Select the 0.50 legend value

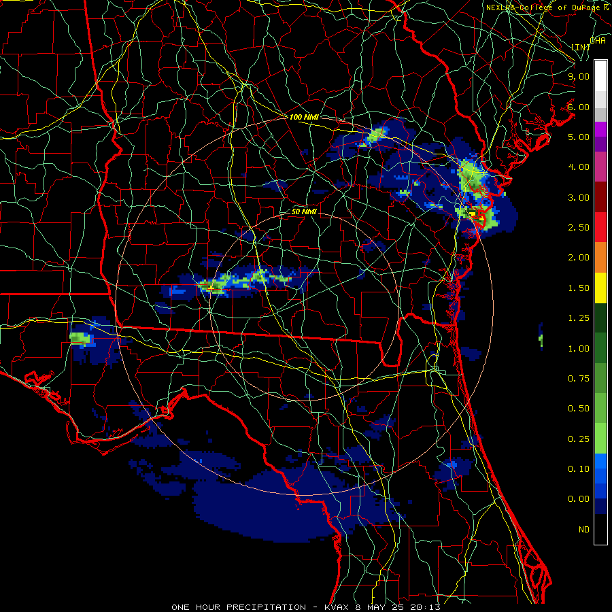pos(579,409)
